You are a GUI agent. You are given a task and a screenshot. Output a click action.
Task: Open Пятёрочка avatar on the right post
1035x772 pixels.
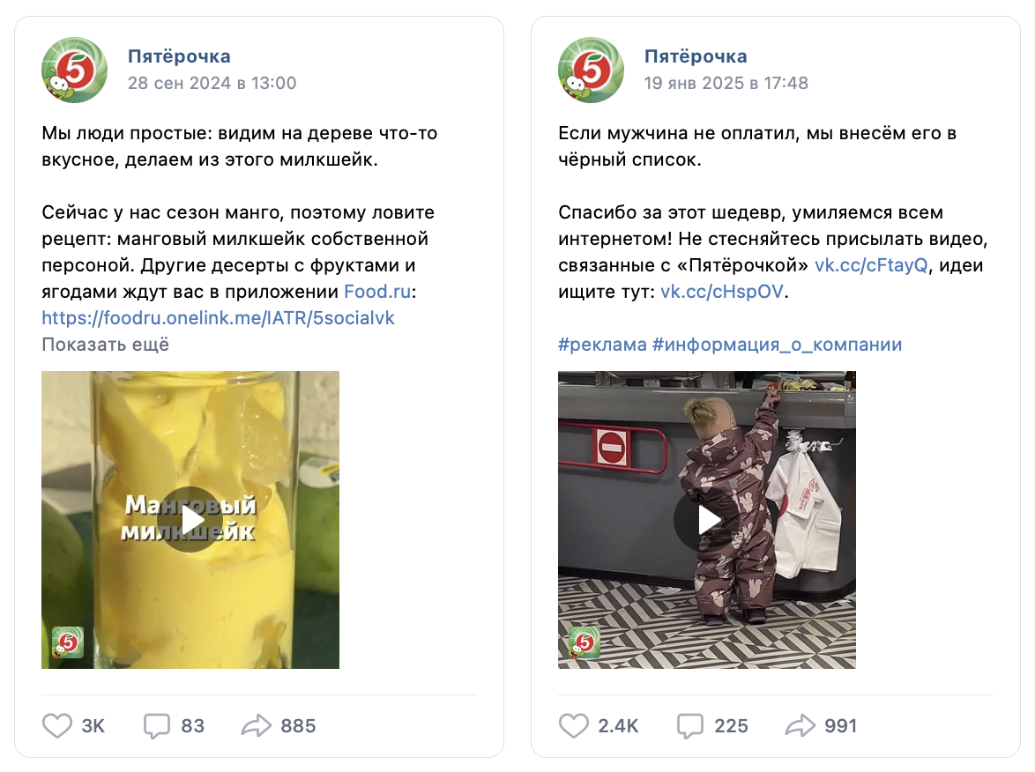click(591, 70)
